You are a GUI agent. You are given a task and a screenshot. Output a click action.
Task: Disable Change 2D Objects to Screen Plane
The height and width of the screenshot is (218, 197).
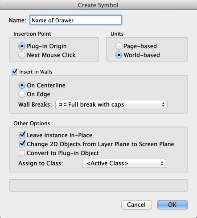22,144
